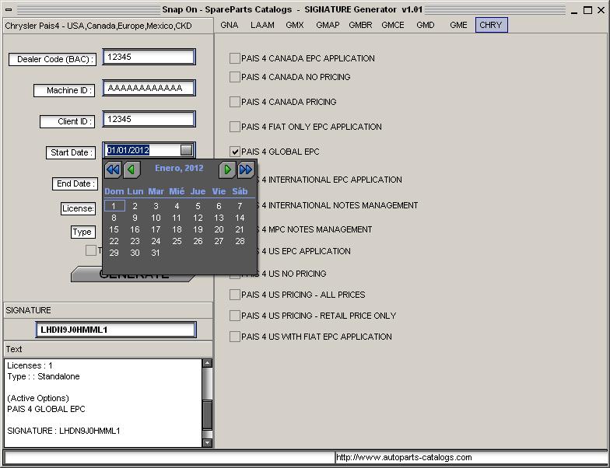Choose day 25 in the calendar

pos(177,241)
